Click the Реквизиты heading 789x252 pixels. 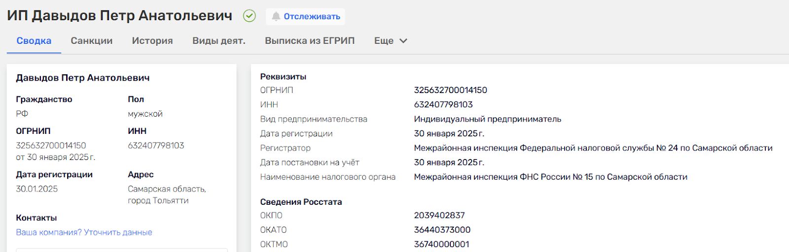[x=283, y=77]
